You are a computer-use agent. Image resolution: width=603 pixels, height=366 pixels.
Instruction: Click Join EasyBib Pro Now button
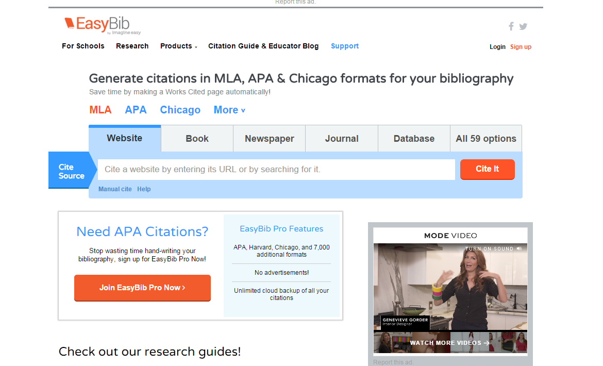pos(142,288)
